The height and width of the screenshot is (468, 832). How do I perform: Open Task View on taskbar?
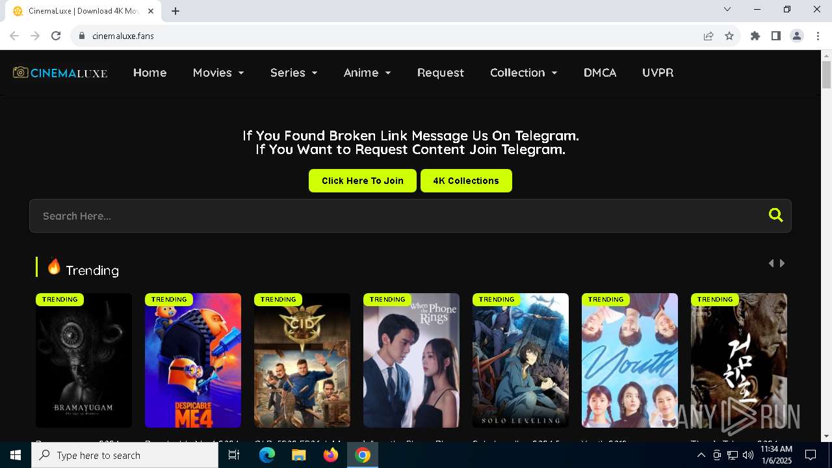(x=234, y=455)
